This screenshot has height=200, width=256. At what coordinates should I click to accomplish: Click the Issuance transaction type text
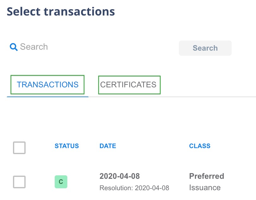[205, 188]
